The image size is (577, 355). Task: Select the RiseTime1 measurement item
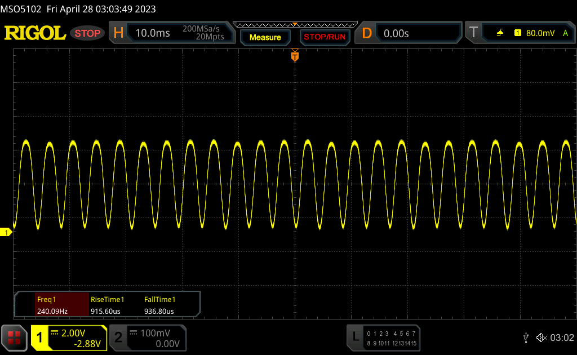(108, 299)
